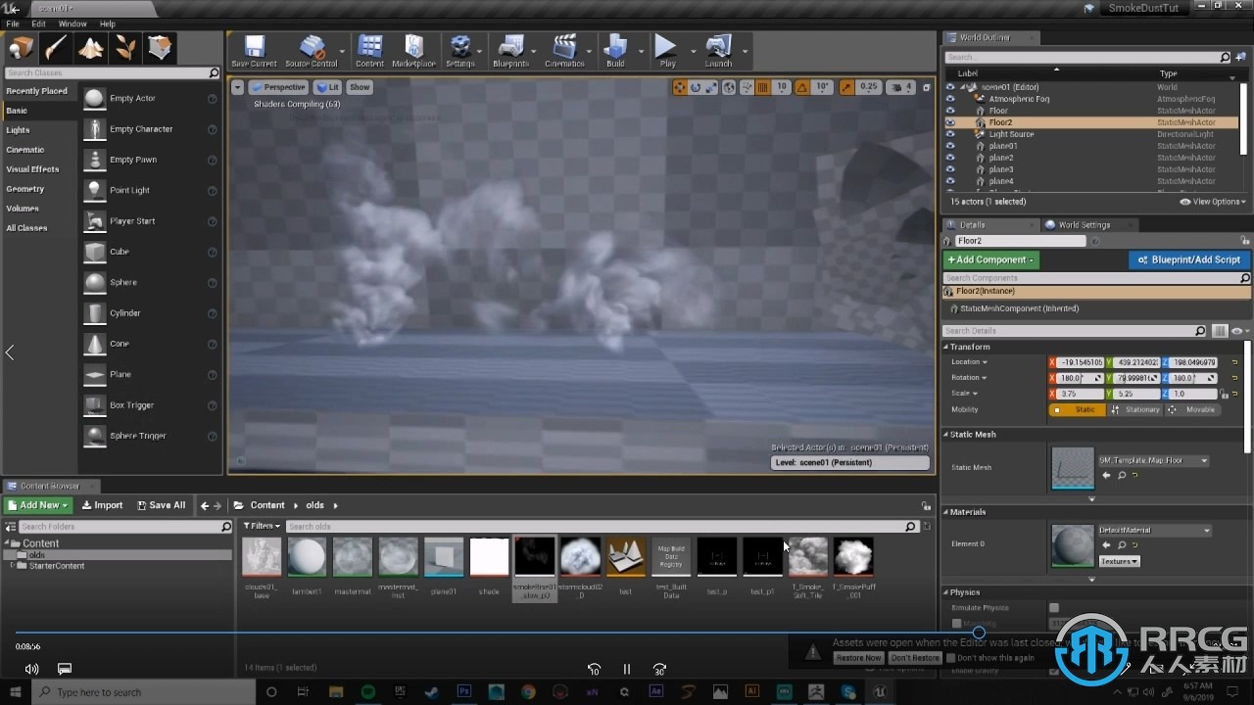Viewport: 1254px width, 705px height.
Task: Enable the Simulate Physics checkbox
Action: 1054,608
